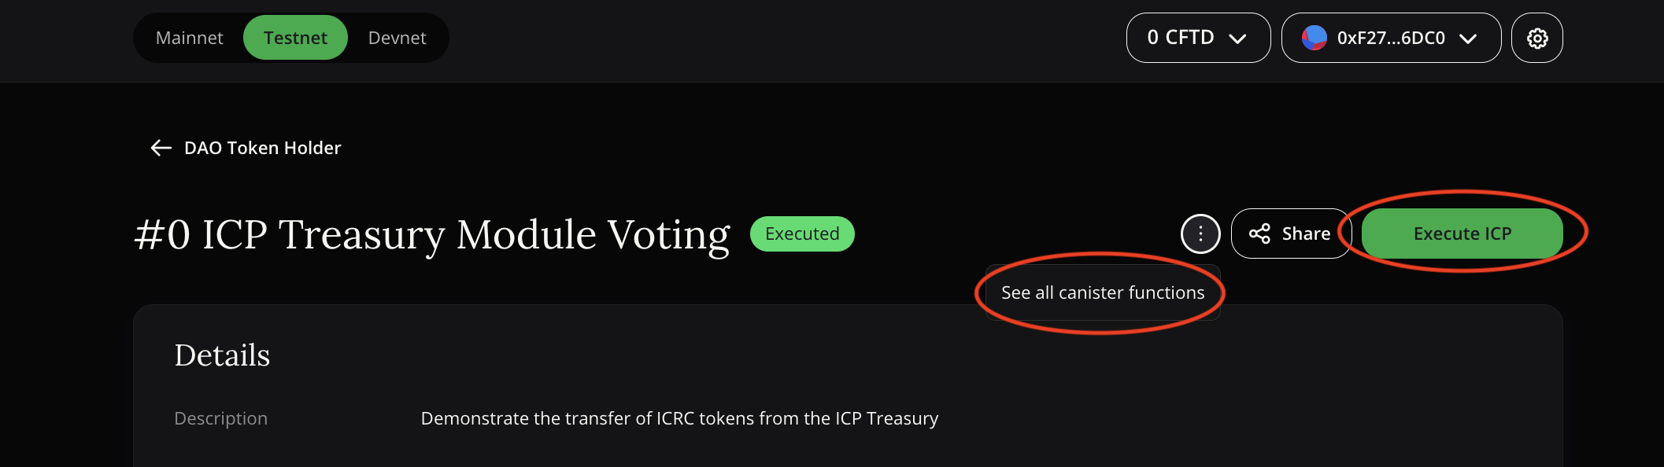Click the wallet avatar icon
Viewport: 1664px width, 467px height.
(1314, 38)
